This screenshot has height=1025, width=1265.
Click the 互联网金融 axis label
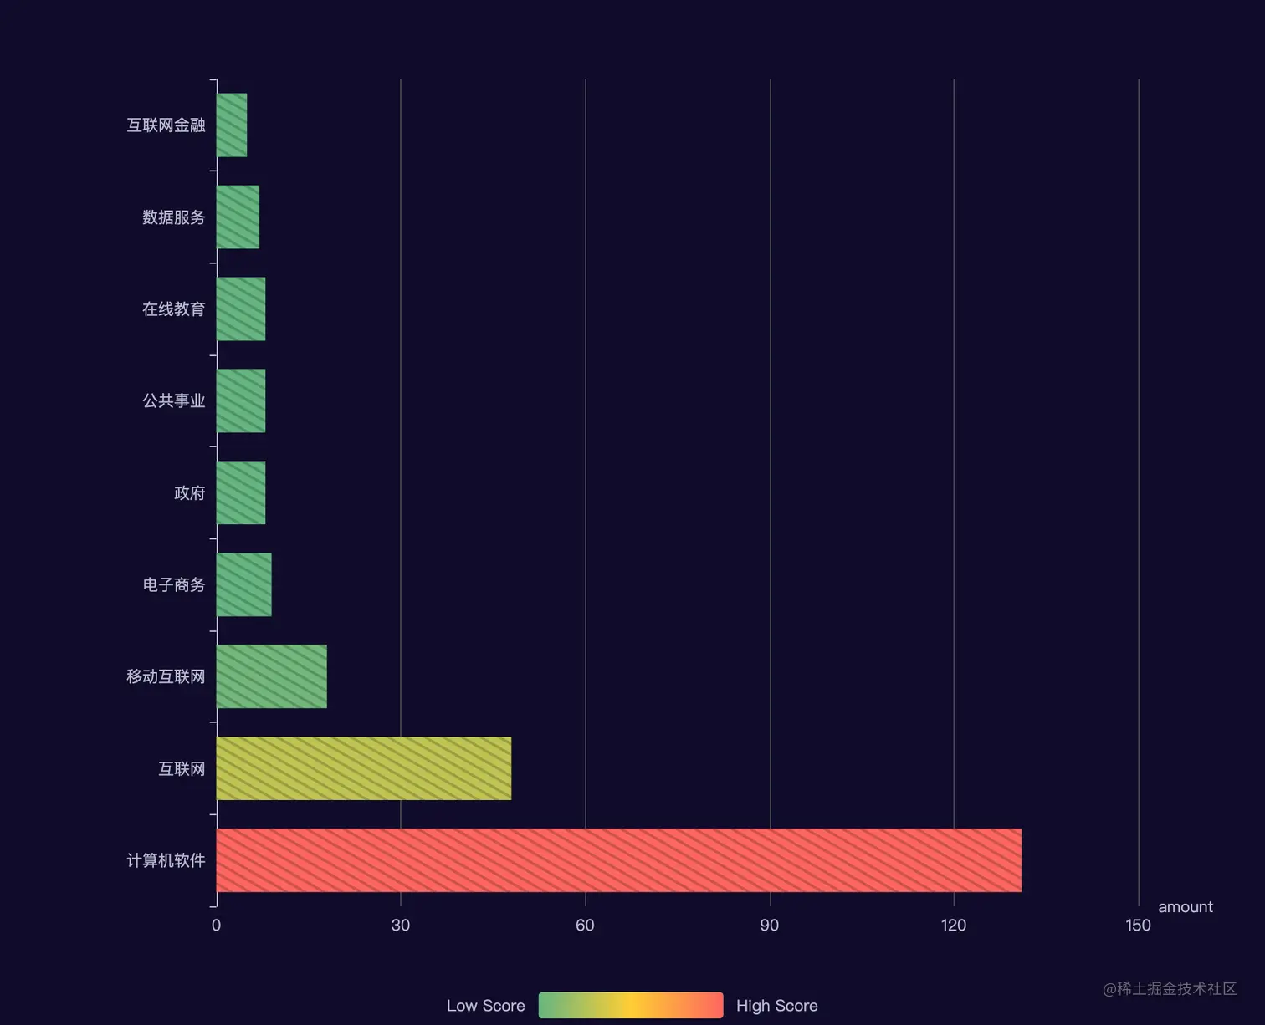pyautogui.click(x=166, y=125)
